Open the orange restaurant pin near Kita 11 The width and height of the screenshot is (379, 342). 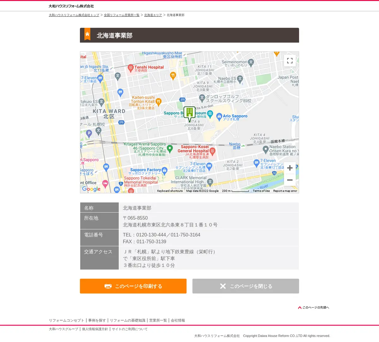tap(173, 75)
